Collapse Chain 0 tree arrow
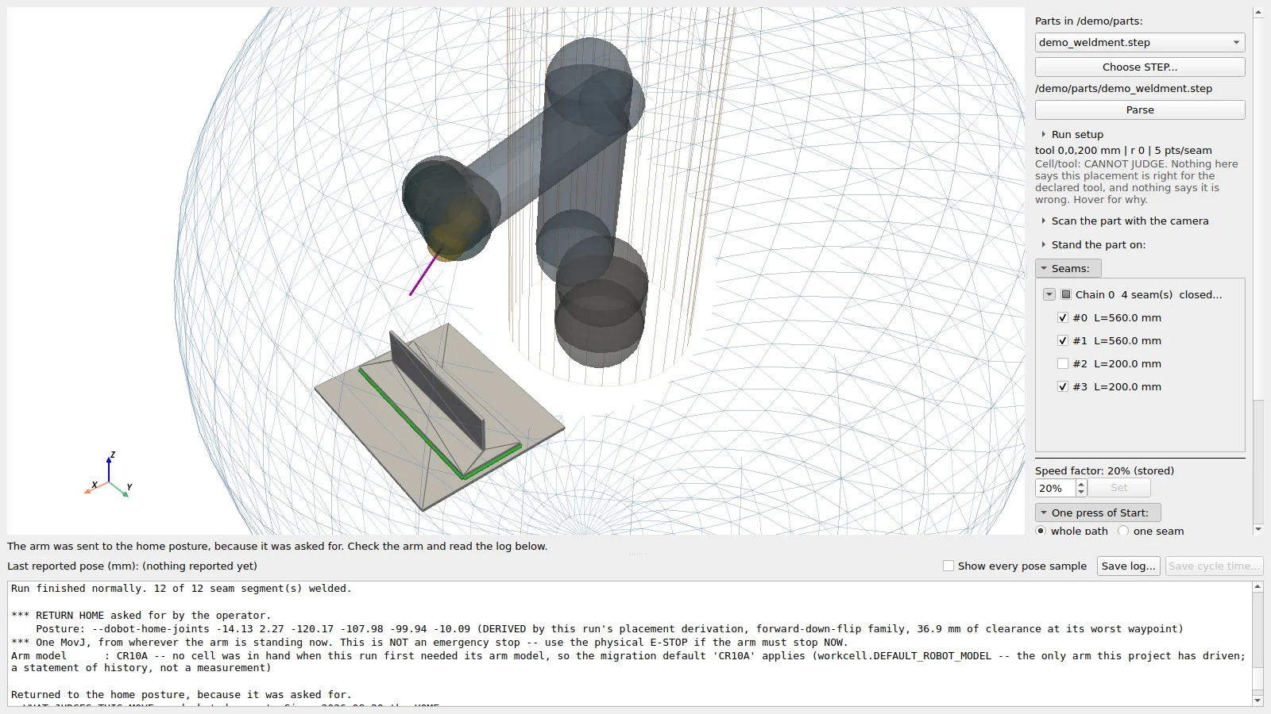 pyautogui.click(x=1049, y=294)
